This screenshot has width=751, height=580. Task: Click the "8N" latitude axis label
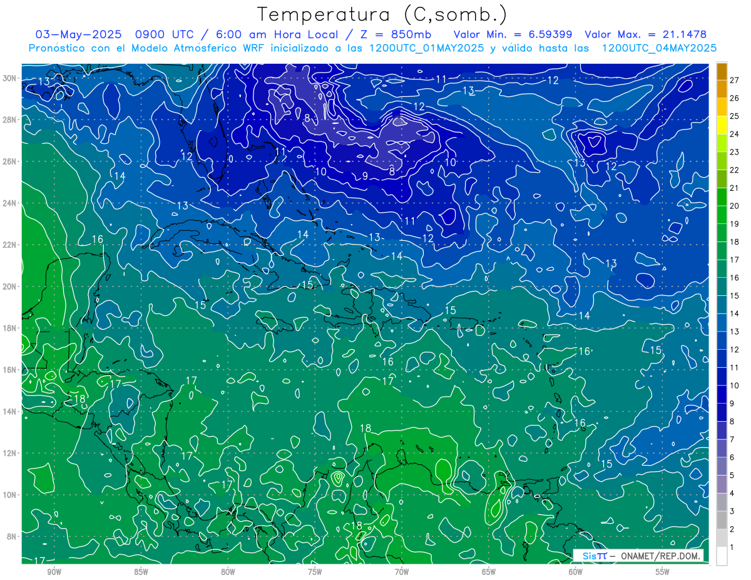click(13, 536)
